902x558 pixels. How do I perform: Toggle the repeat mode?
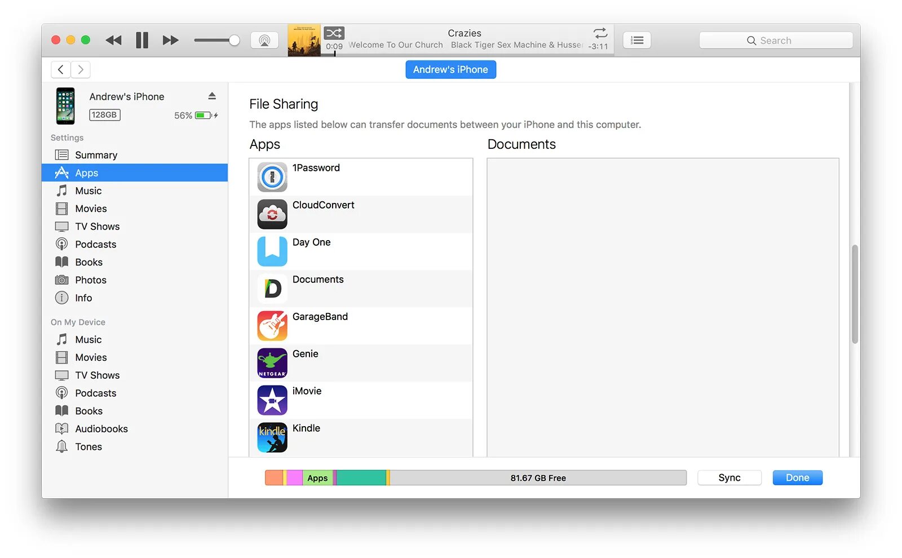click(600, 33)
